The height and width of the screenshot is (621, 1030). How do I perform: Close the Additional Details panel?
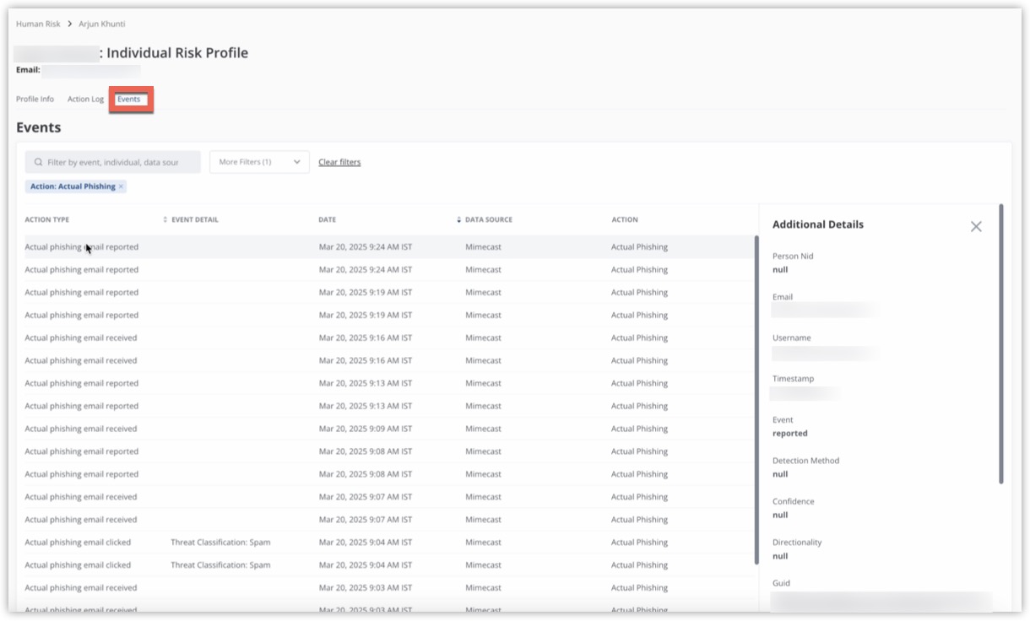pos(976,226)
